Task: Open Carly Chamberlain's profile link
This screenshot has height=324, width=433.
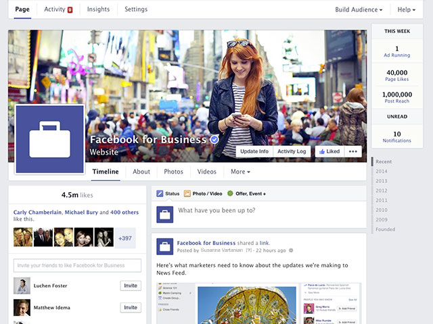Action: click(x=37, y=213)
